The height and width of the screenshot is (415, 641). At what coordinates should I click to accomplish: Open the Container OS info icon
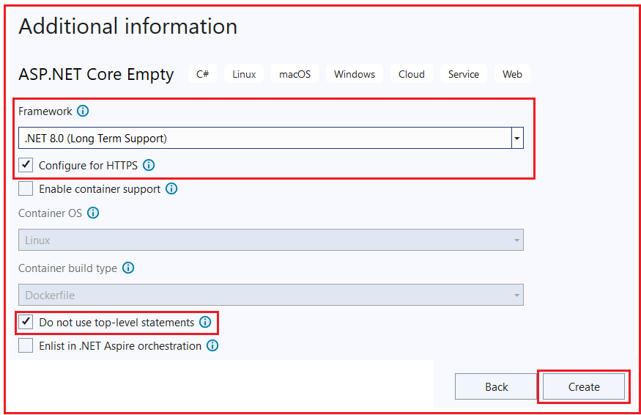[93, 213]
